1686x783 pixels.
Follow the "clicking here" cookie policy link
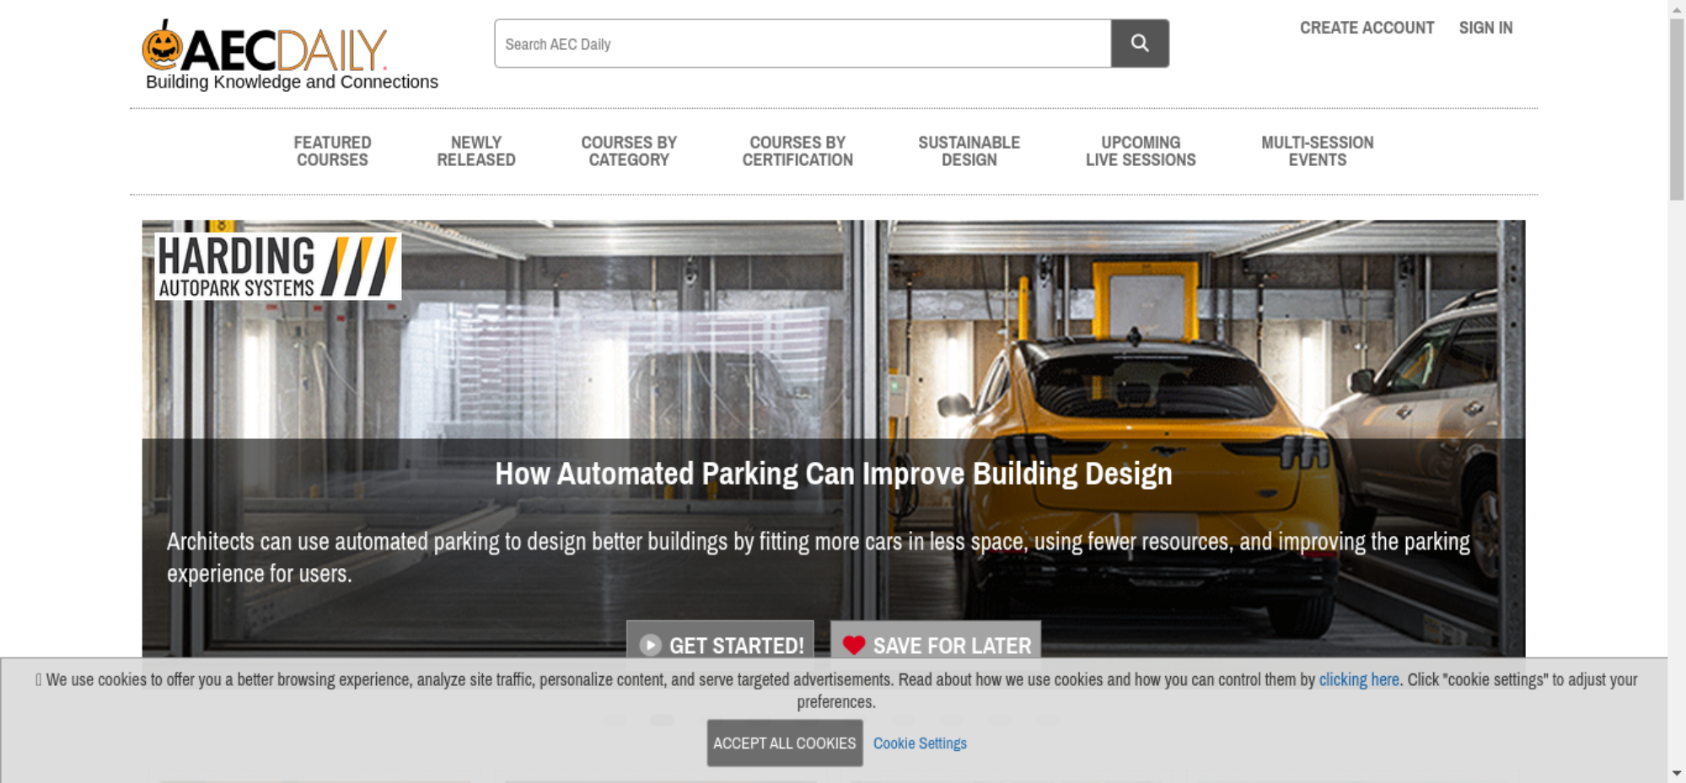click(1358, 679)
